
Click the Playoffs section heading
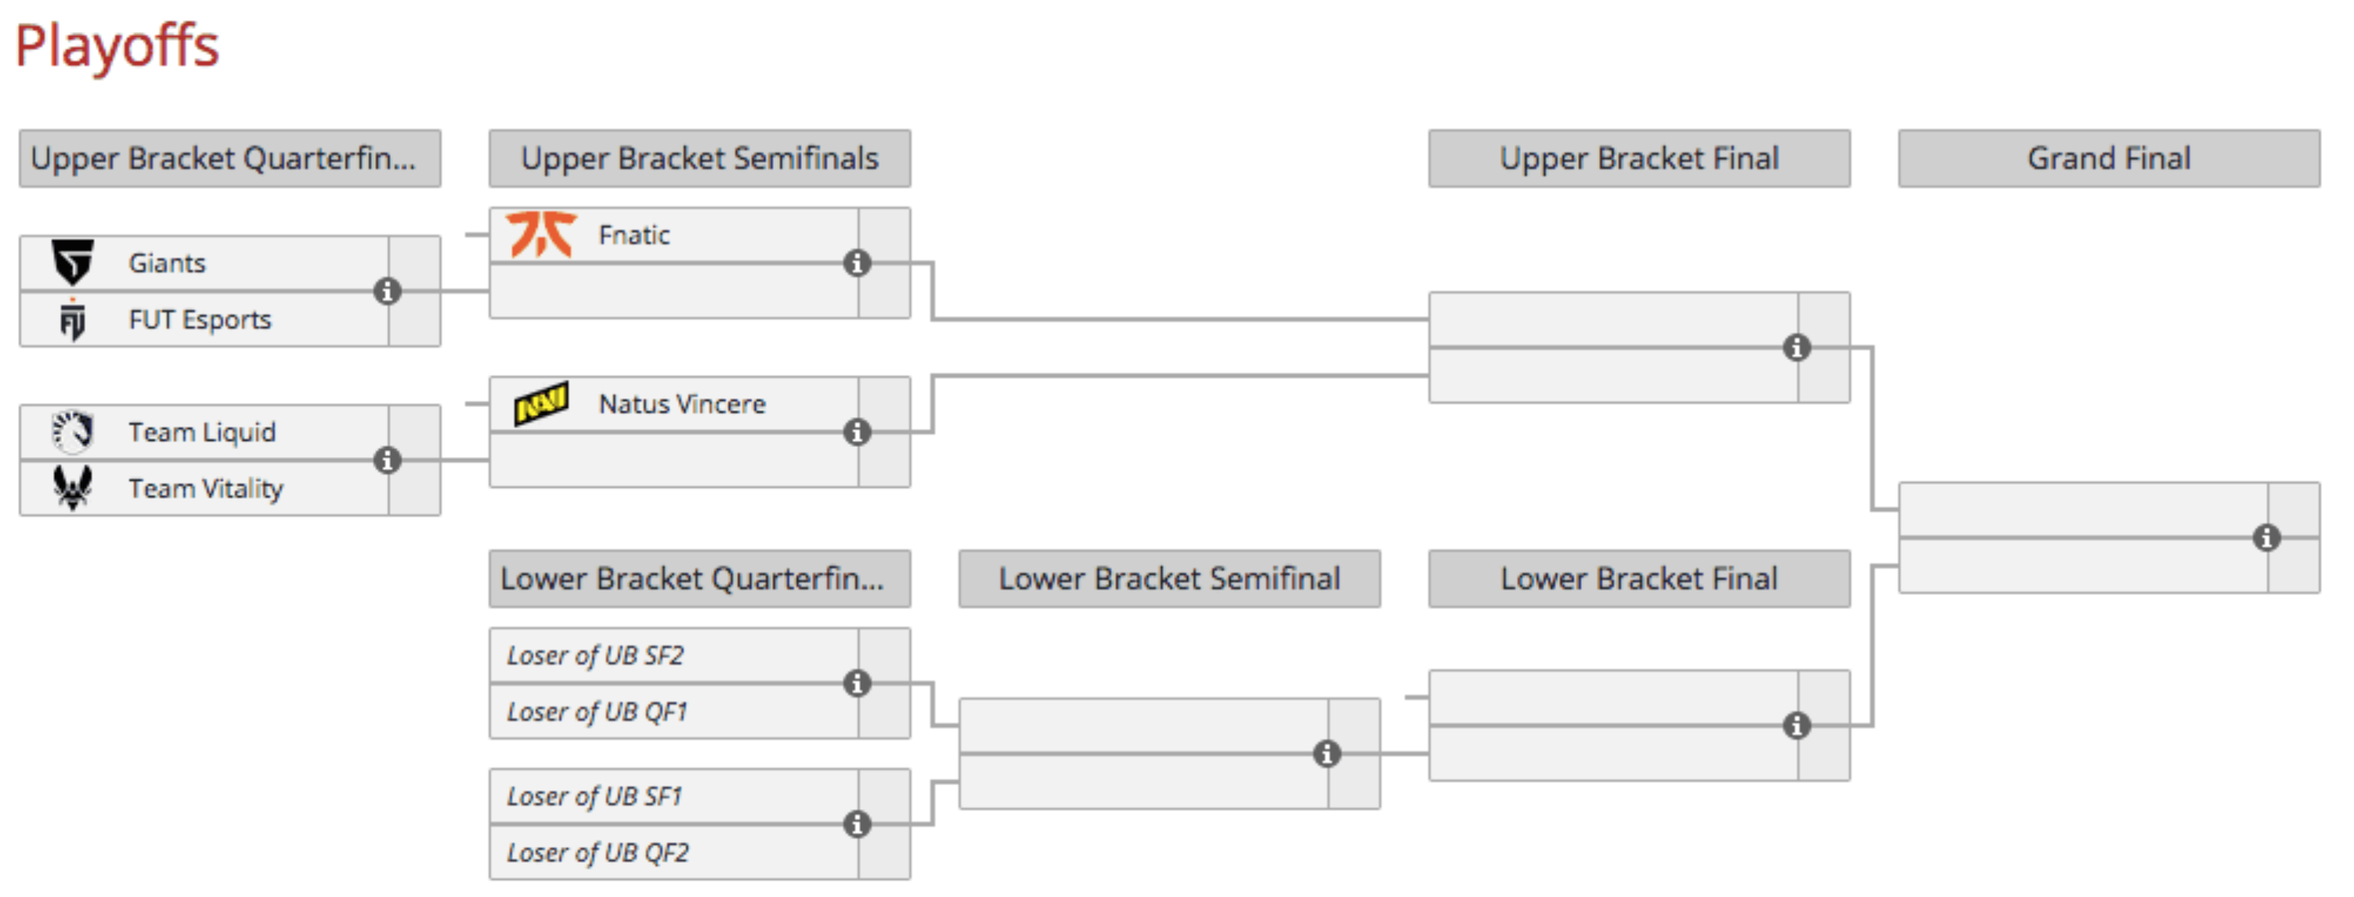point(117,45)
